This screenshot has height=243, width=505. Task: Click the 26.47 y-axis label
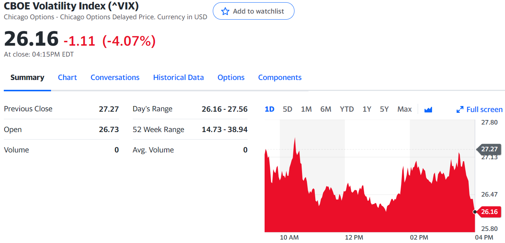click(489, 194)
